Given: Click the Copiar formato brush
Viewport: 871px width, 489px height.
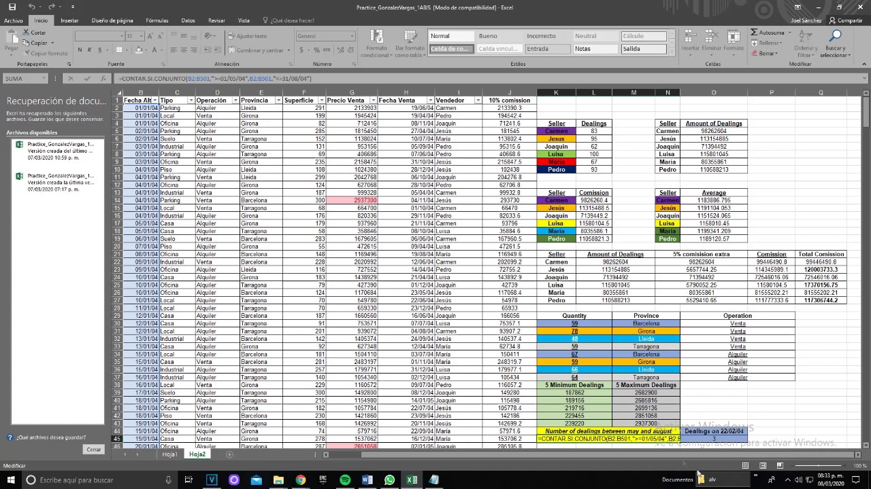Looking at the screenshot, I should 45,53.
